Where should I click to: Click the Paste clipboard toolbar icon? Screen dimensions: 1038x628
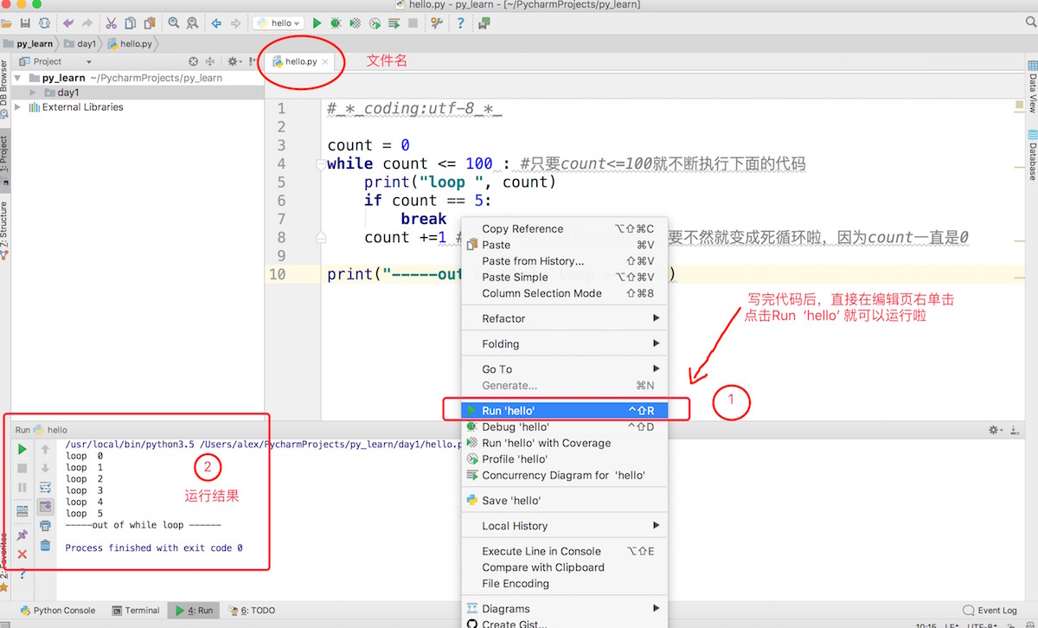150,23
